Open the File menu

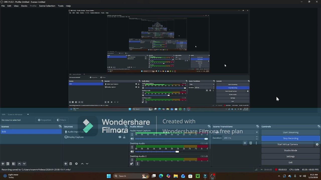(3, 6)
